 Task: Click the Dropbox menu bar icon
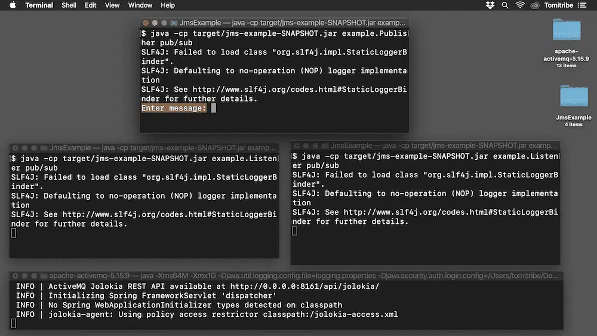(490, 5)
